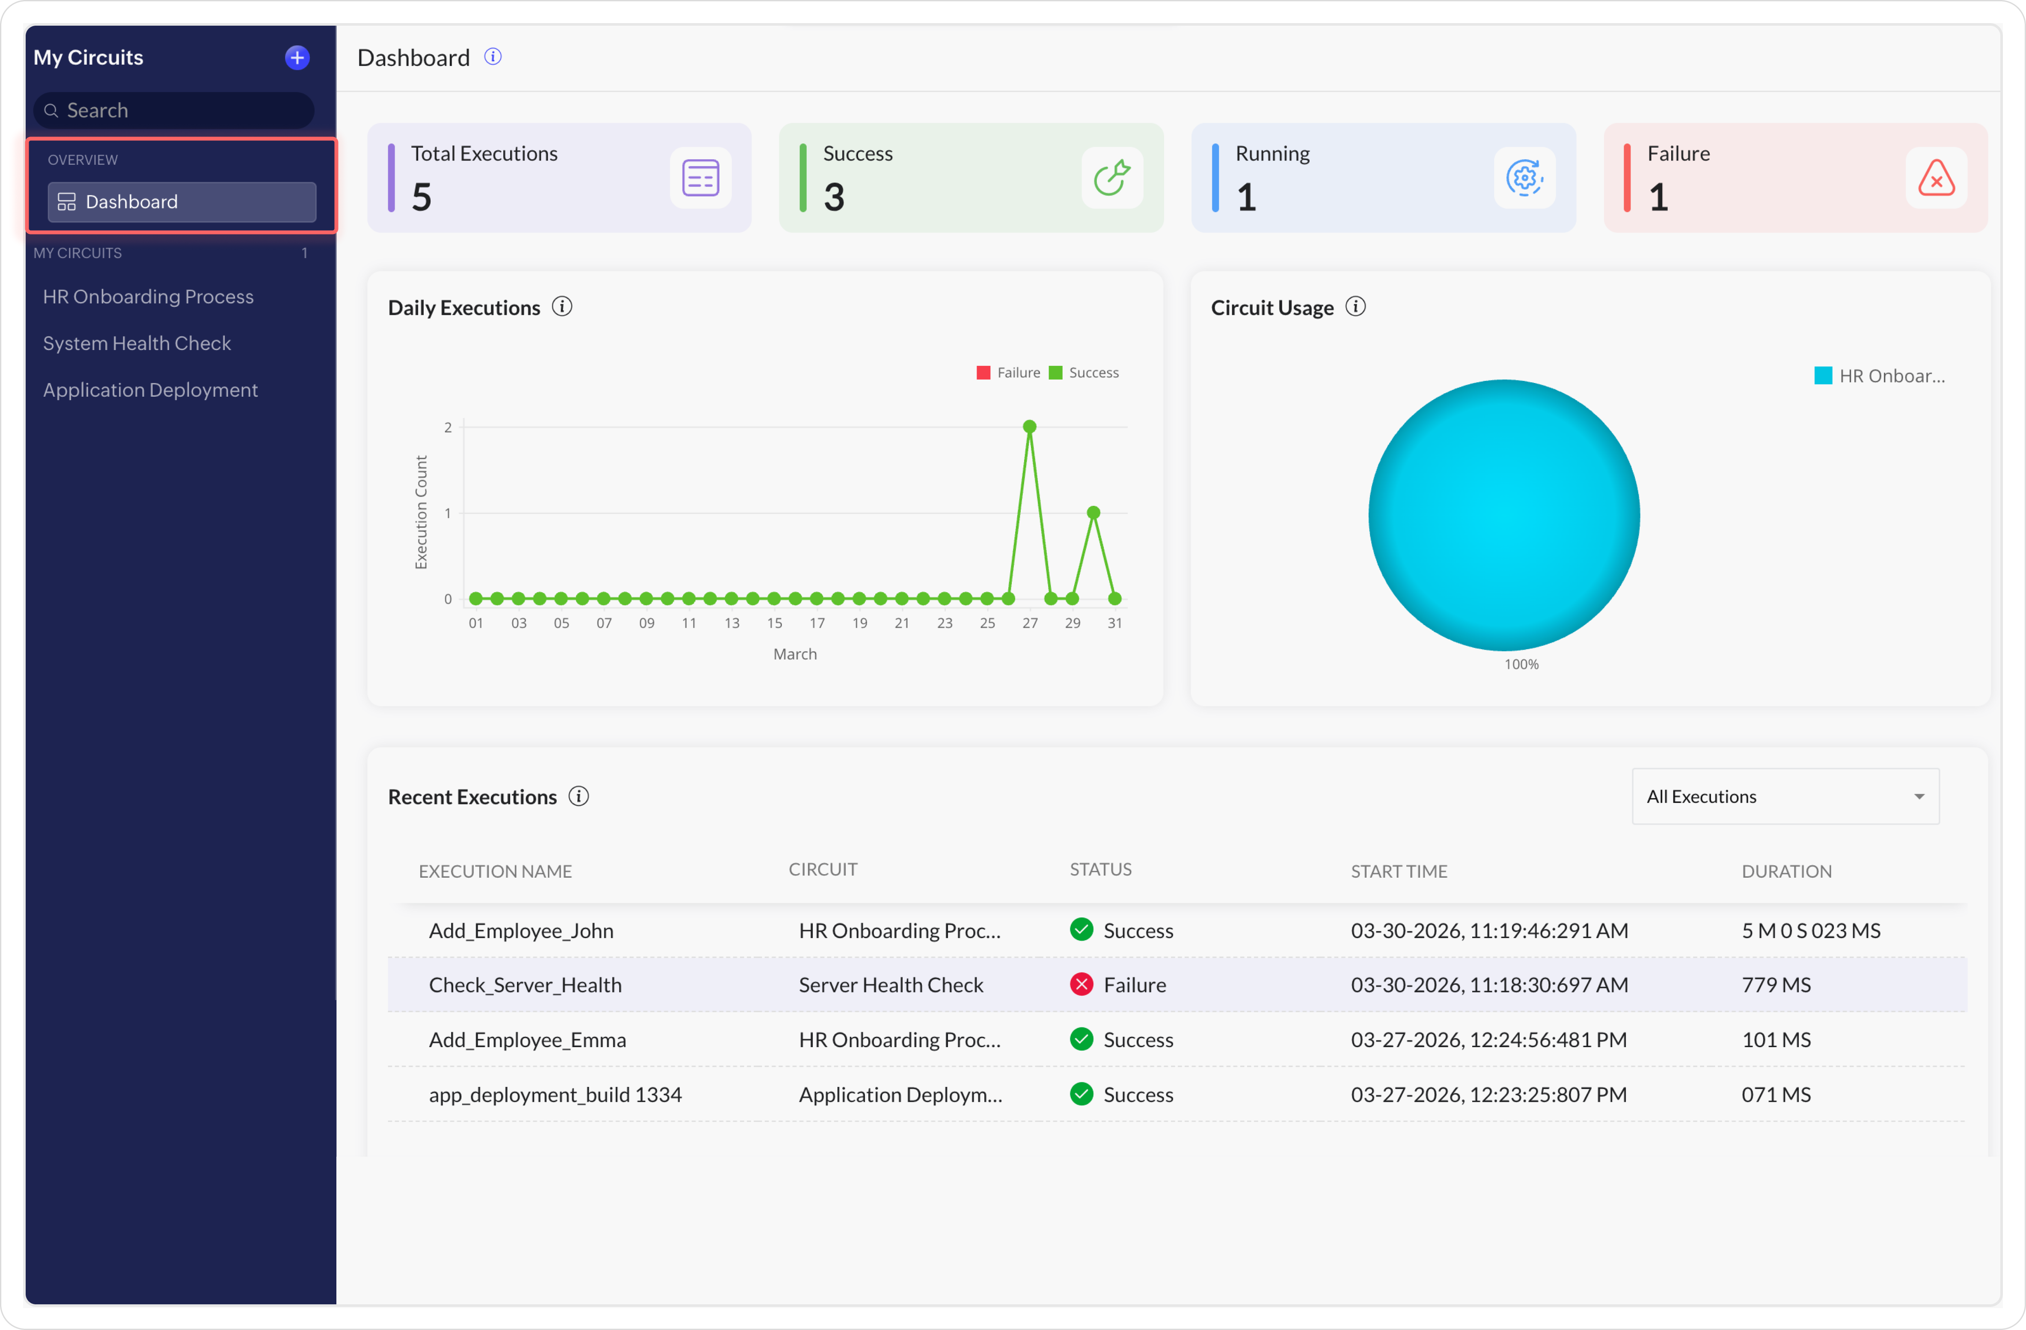Click the Total Executions list icon
This screenshot has height=1330, width=2026.
pos(700,178)
